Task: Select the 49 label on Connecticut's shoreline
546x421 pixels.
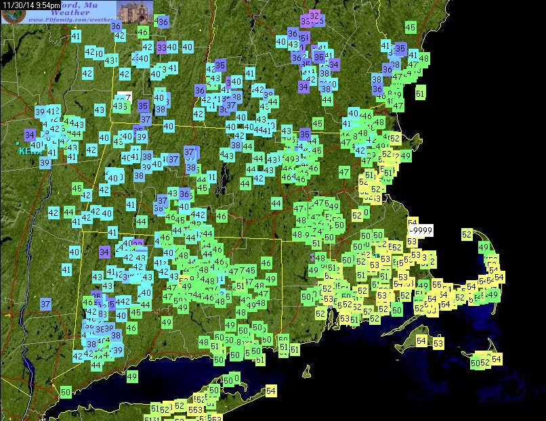Action: tap(131, 376)
